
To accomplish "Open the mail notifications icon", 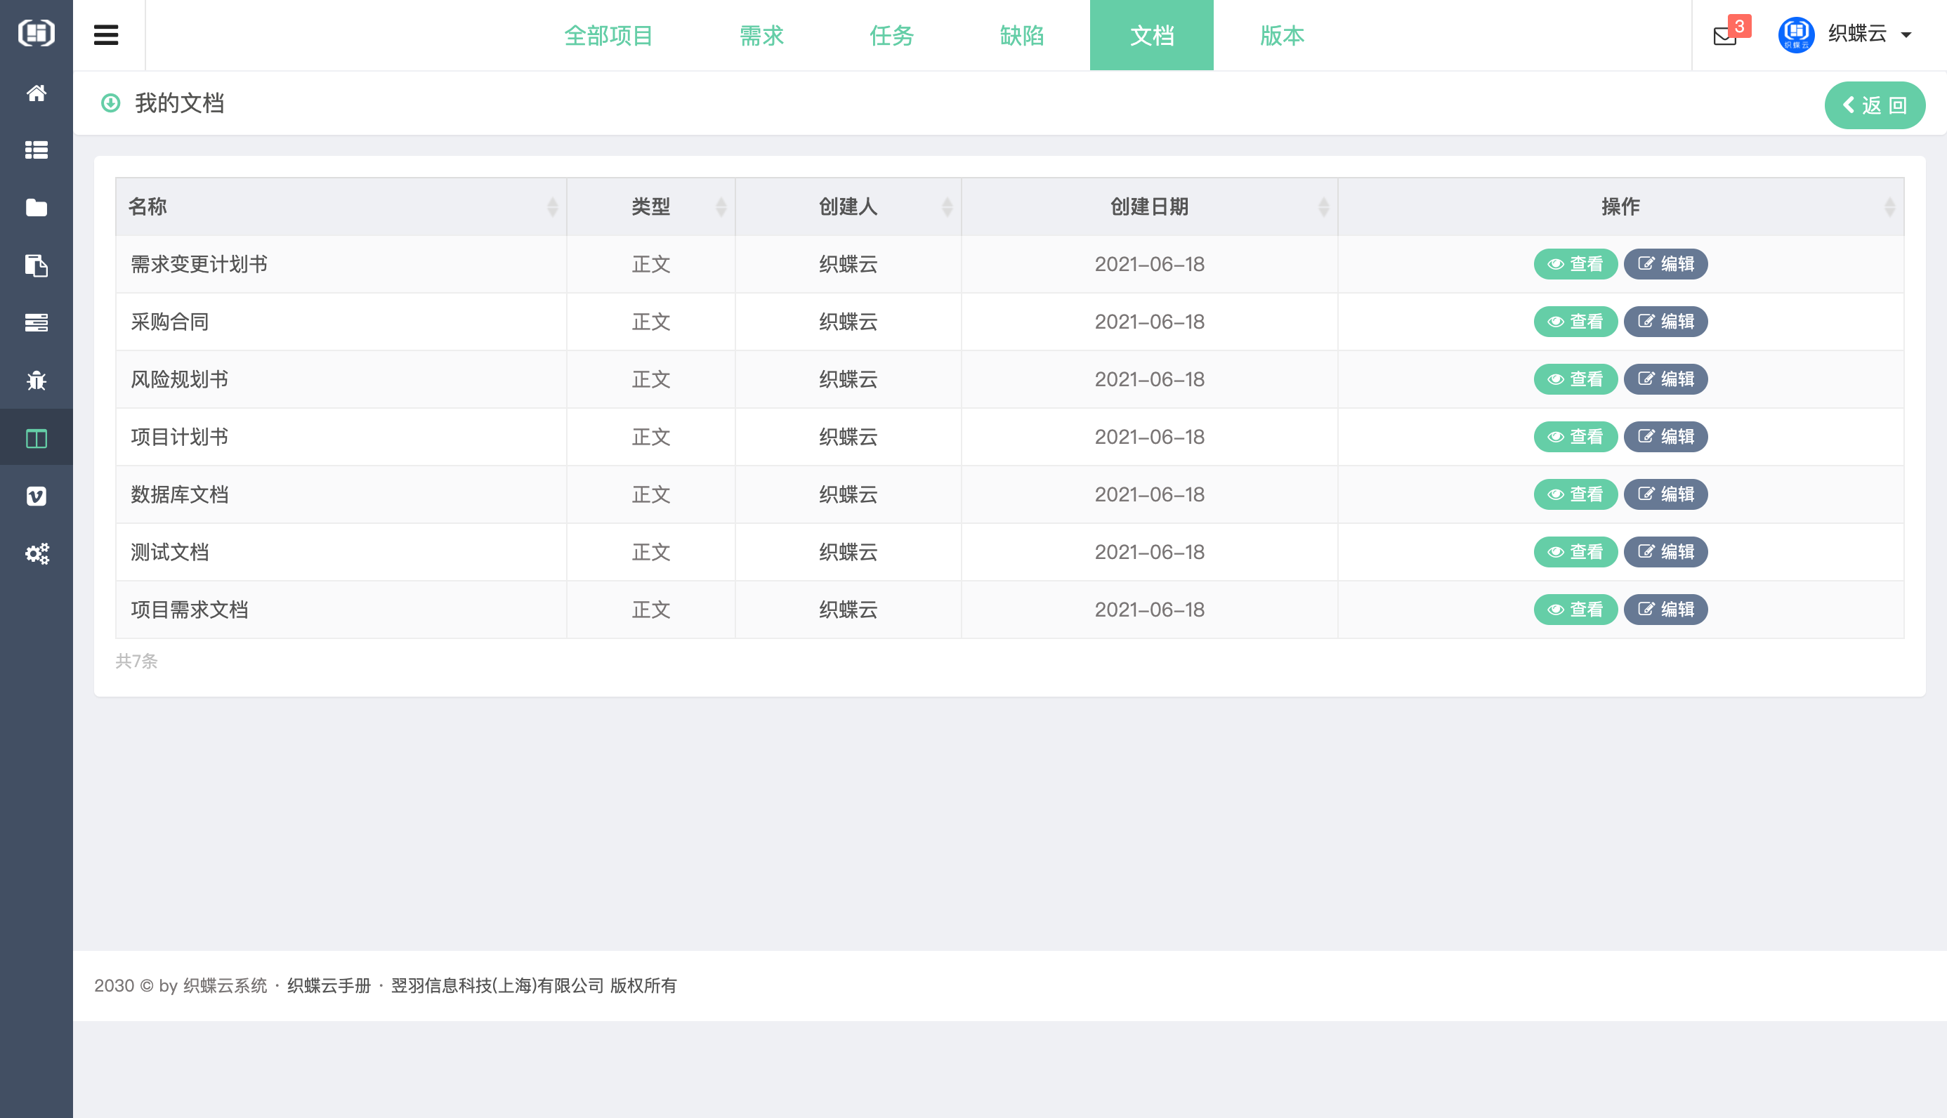I will tap(1724, 35).
